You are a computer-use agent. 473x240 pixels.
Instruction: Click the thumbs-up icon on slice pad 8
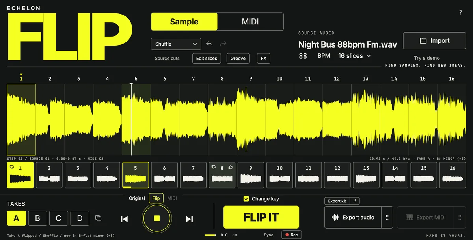point(231,167)
